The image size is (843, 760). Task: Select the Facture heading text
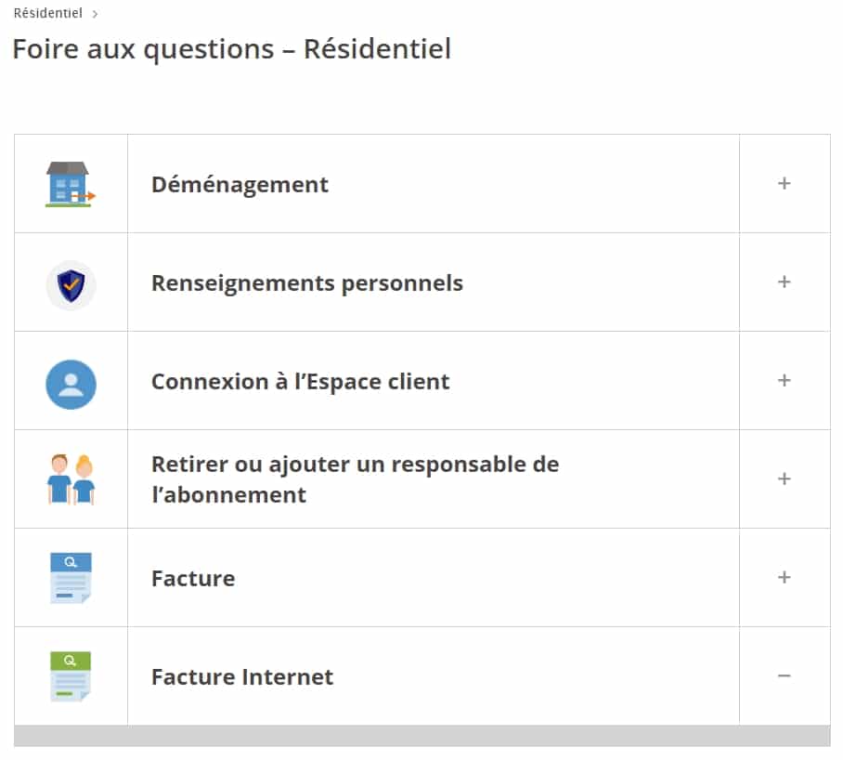(x=193, y=578)
